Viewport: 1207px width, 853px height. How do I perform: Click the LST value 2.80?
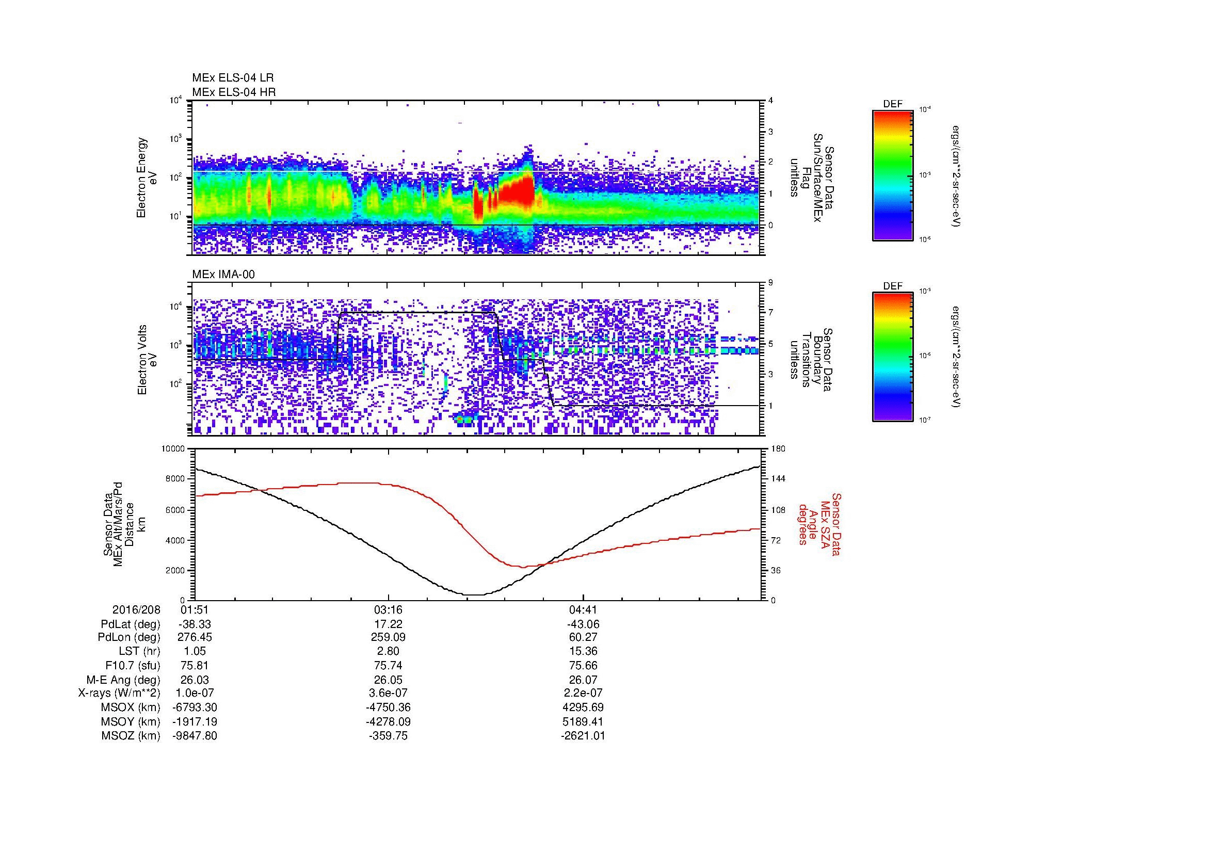tap(389, 652)
